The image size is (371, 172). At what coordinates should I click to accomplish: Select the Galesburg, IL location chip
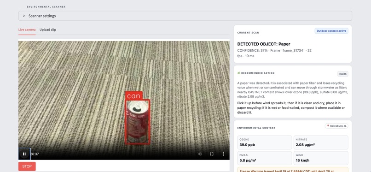pyautogui.click(x=336, y=126)
